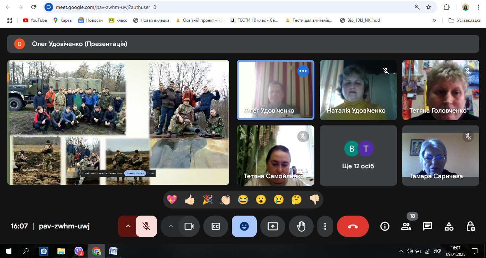Open chat with everyone

(x=428, y=226)
